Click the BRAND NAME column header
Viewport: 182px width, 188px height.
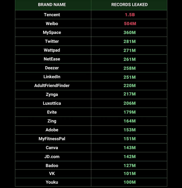(x=52, y=5)
